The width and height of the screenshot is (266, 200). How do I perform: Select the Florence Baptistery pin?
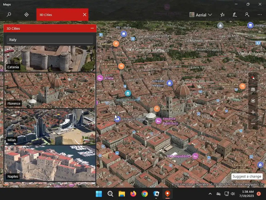158,121
